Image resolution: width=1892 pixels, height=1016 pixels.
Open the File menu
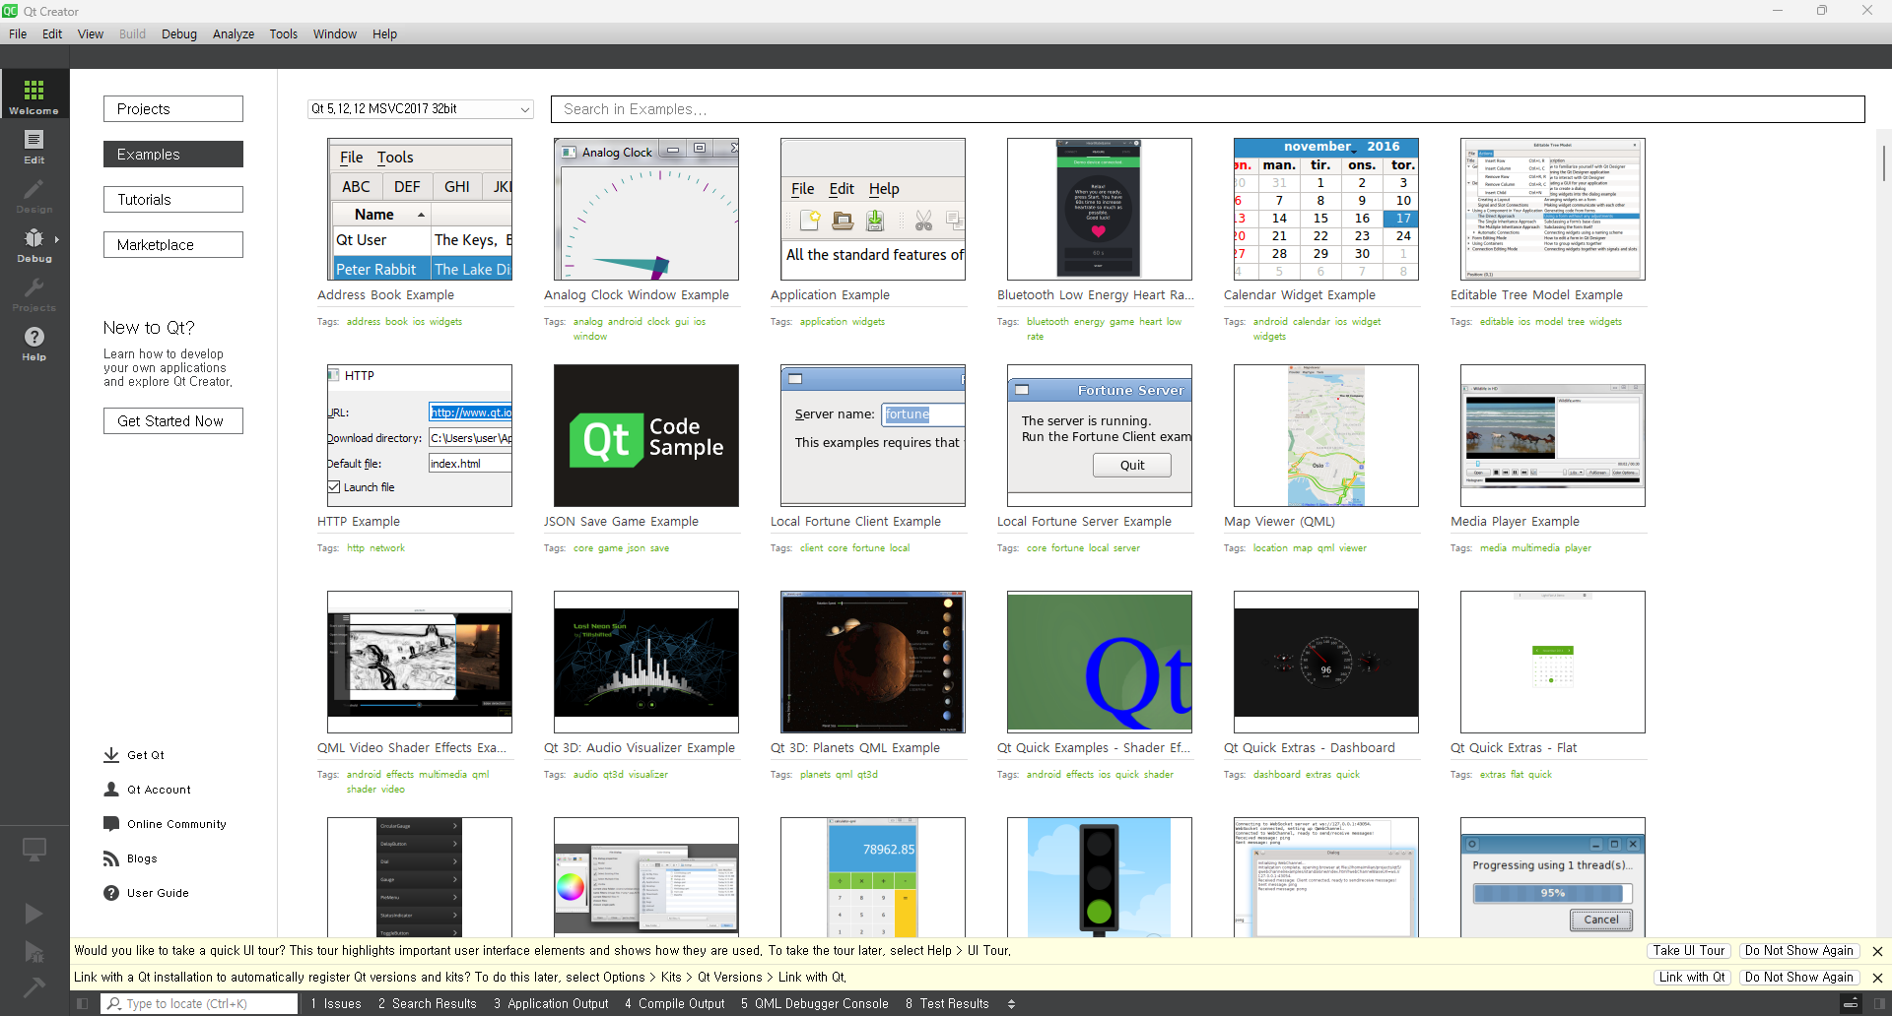click(18, 33)
